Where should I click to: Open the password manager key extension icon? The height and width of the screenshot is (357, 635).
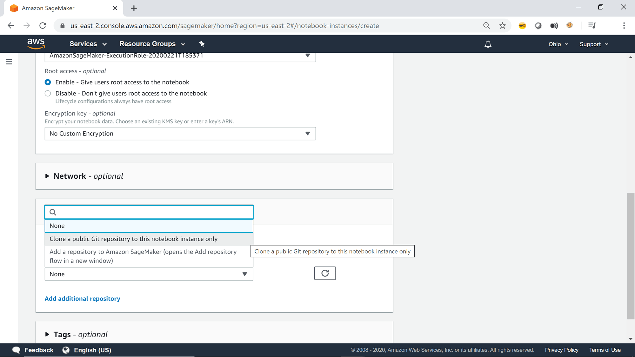(522, 25)
